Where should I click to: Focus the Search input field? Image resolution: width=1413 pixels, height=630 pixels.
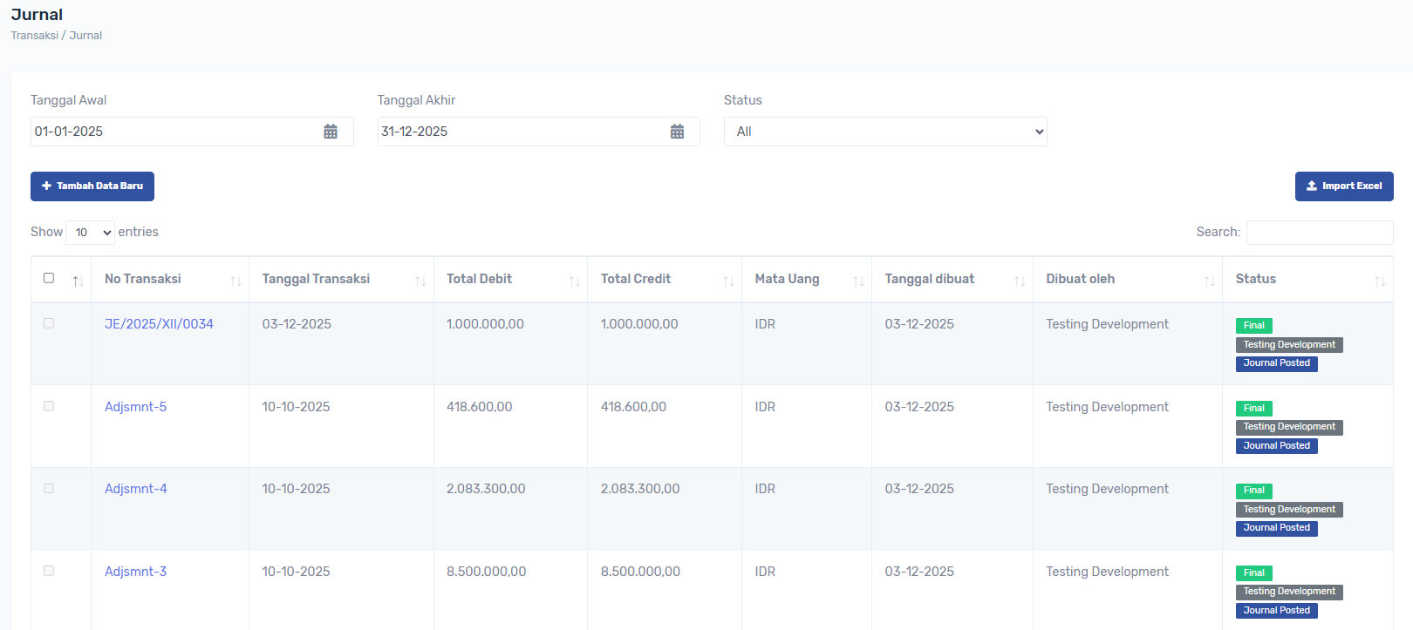point(1319,233)
